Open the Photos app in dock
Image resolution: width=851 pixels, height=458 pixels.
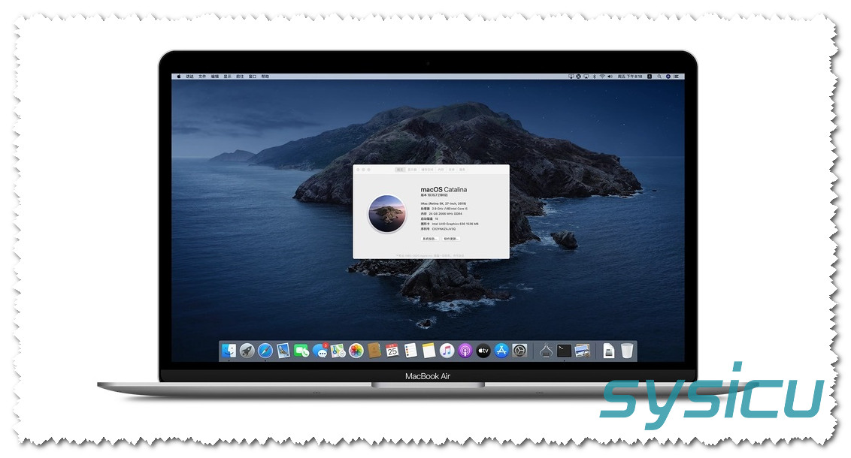click(356, 351)
